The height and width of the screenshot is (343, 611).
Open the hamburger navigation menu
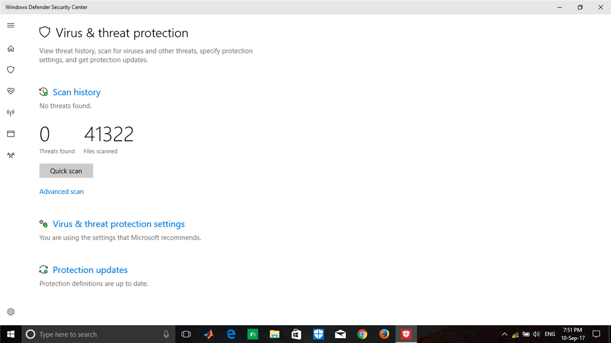pos(11,25)
